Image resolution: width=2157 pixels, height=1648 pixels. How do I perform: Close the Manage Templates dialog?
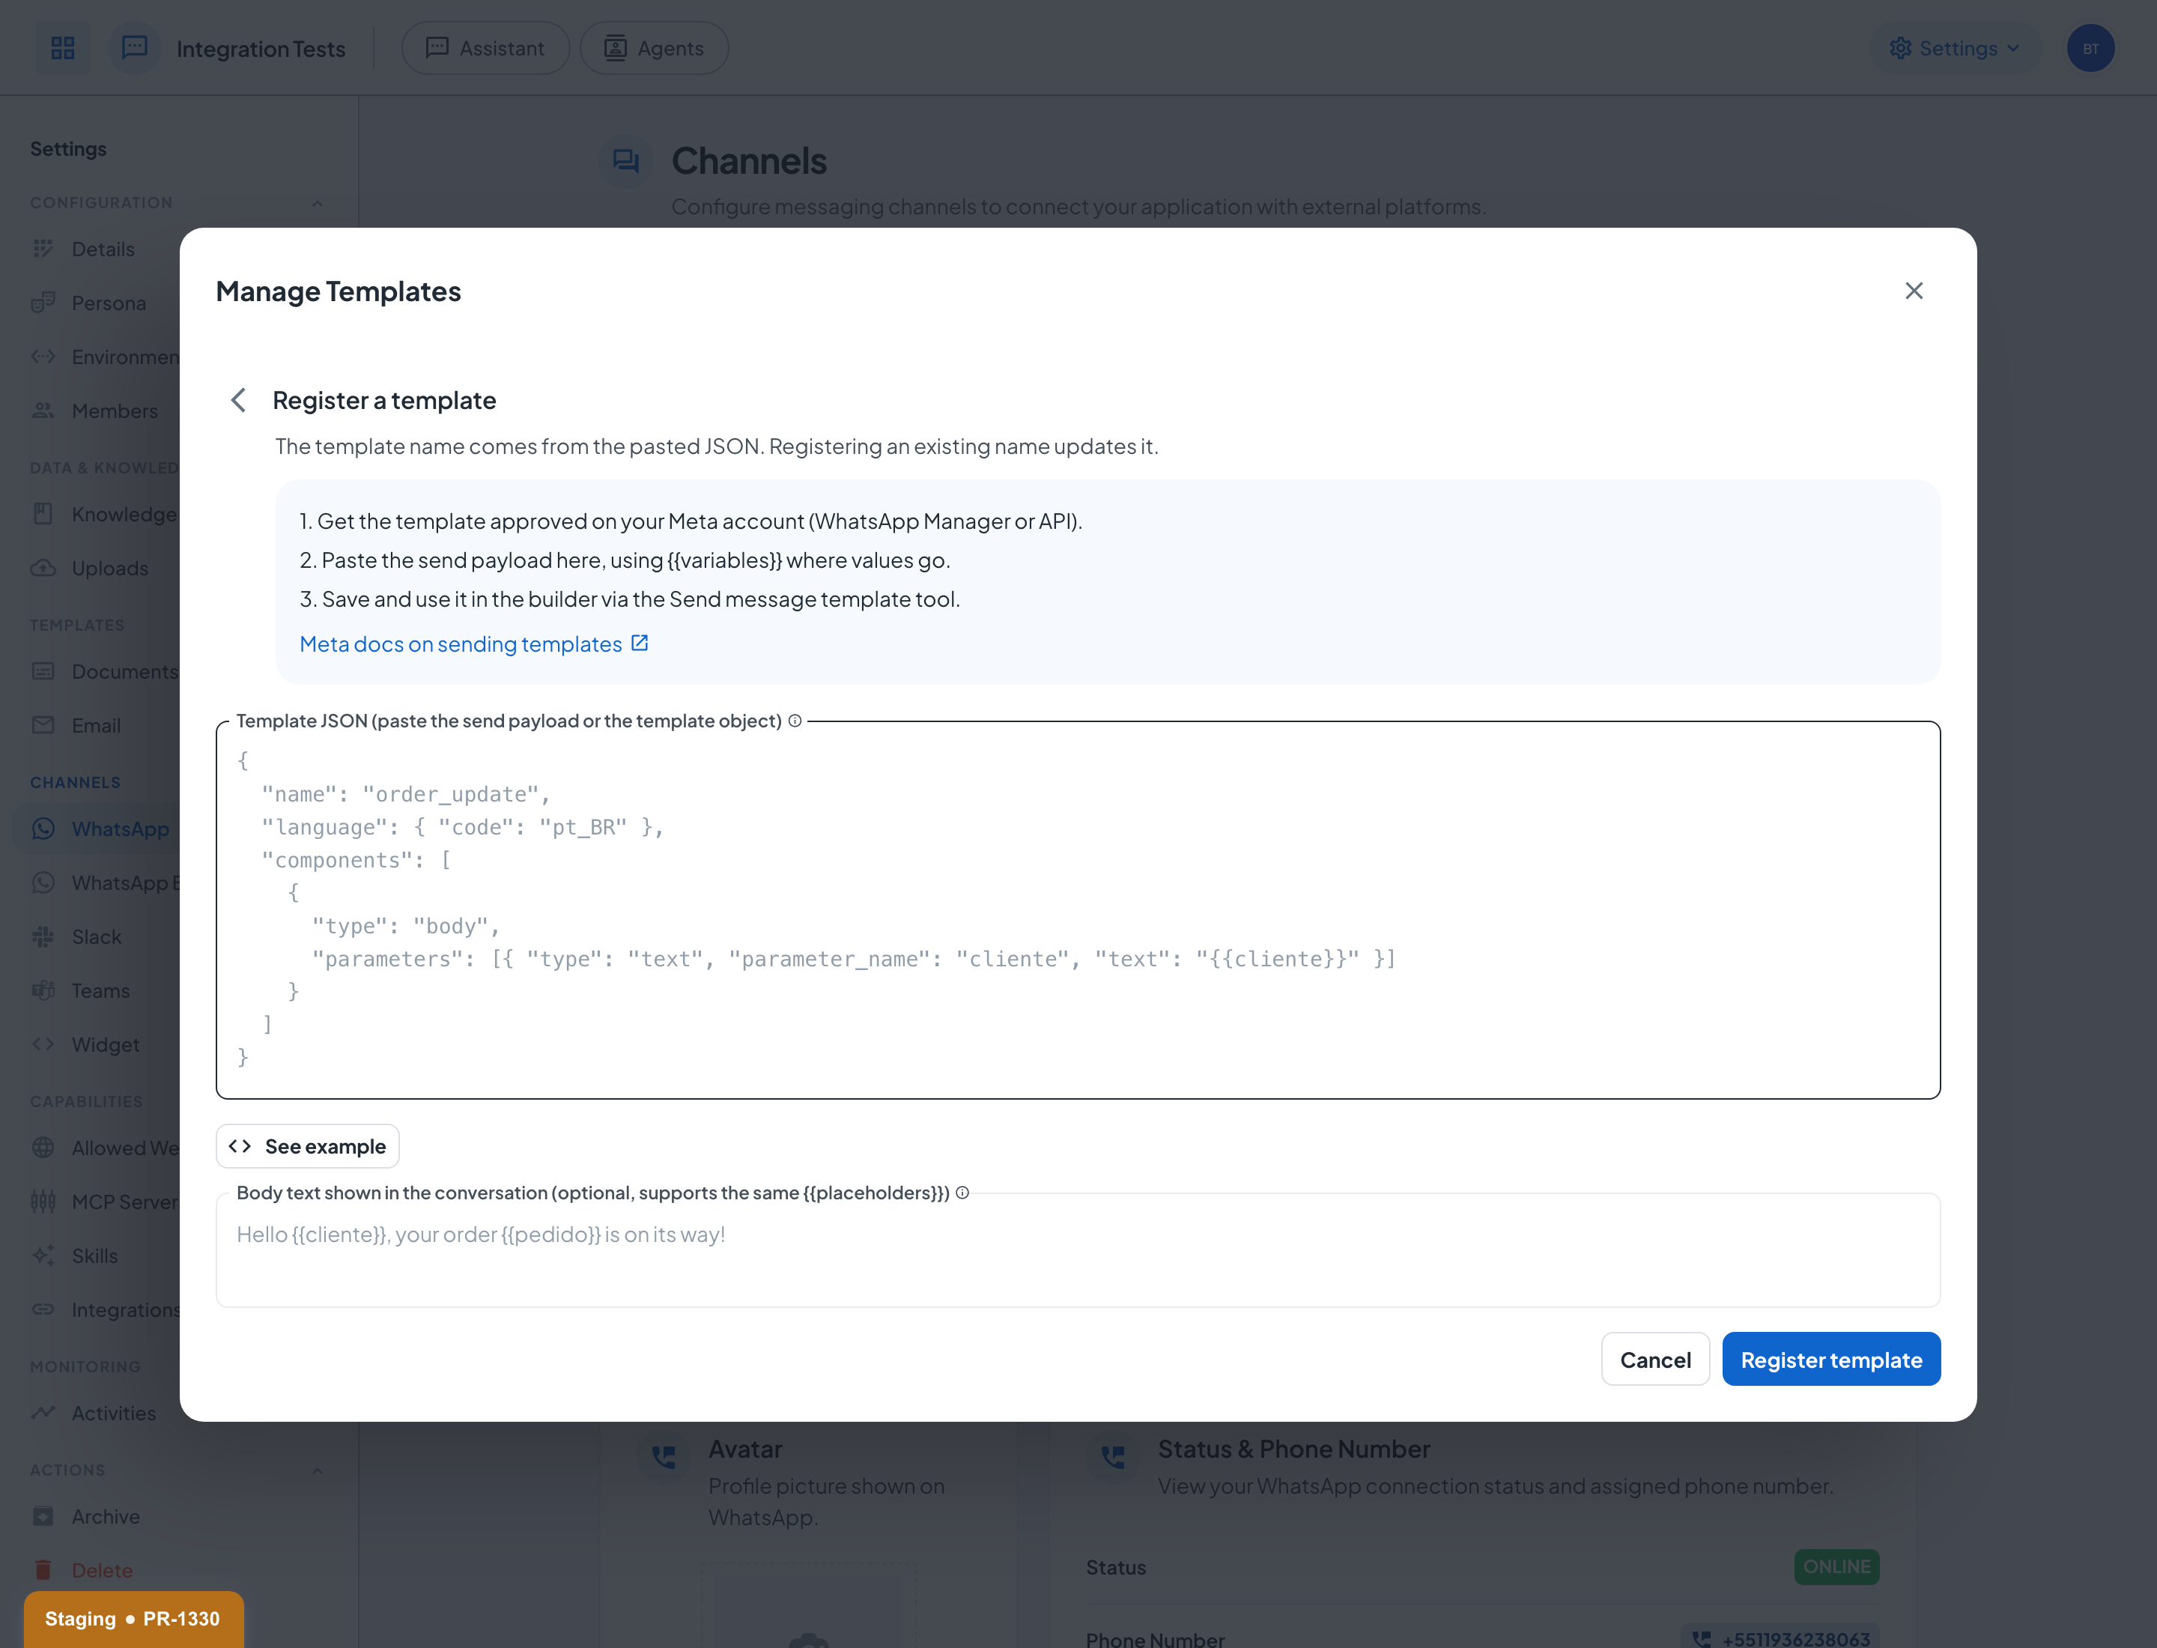[1914, 291]
